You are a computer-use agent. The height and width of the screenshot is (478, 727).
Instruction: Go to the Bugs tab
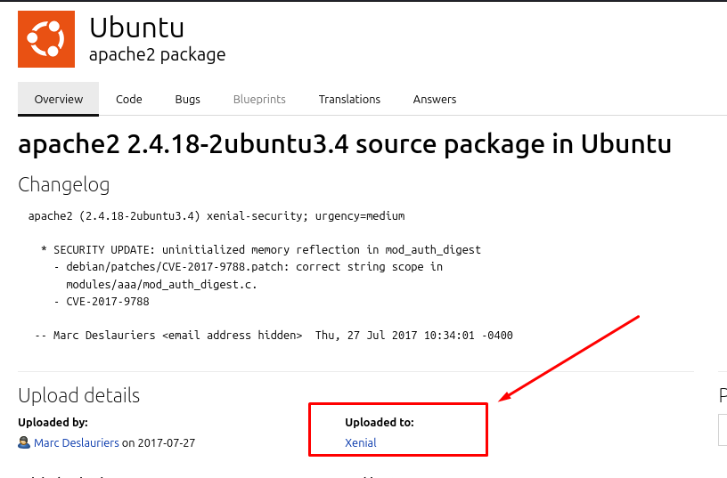pos(188,100)
